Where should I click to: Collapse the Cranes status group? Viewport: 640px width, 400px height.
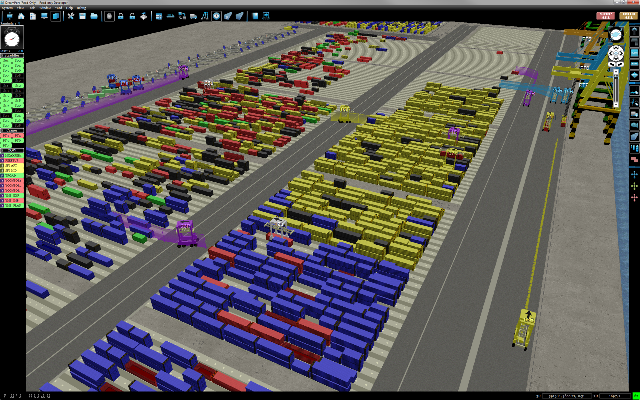[2, 130]
